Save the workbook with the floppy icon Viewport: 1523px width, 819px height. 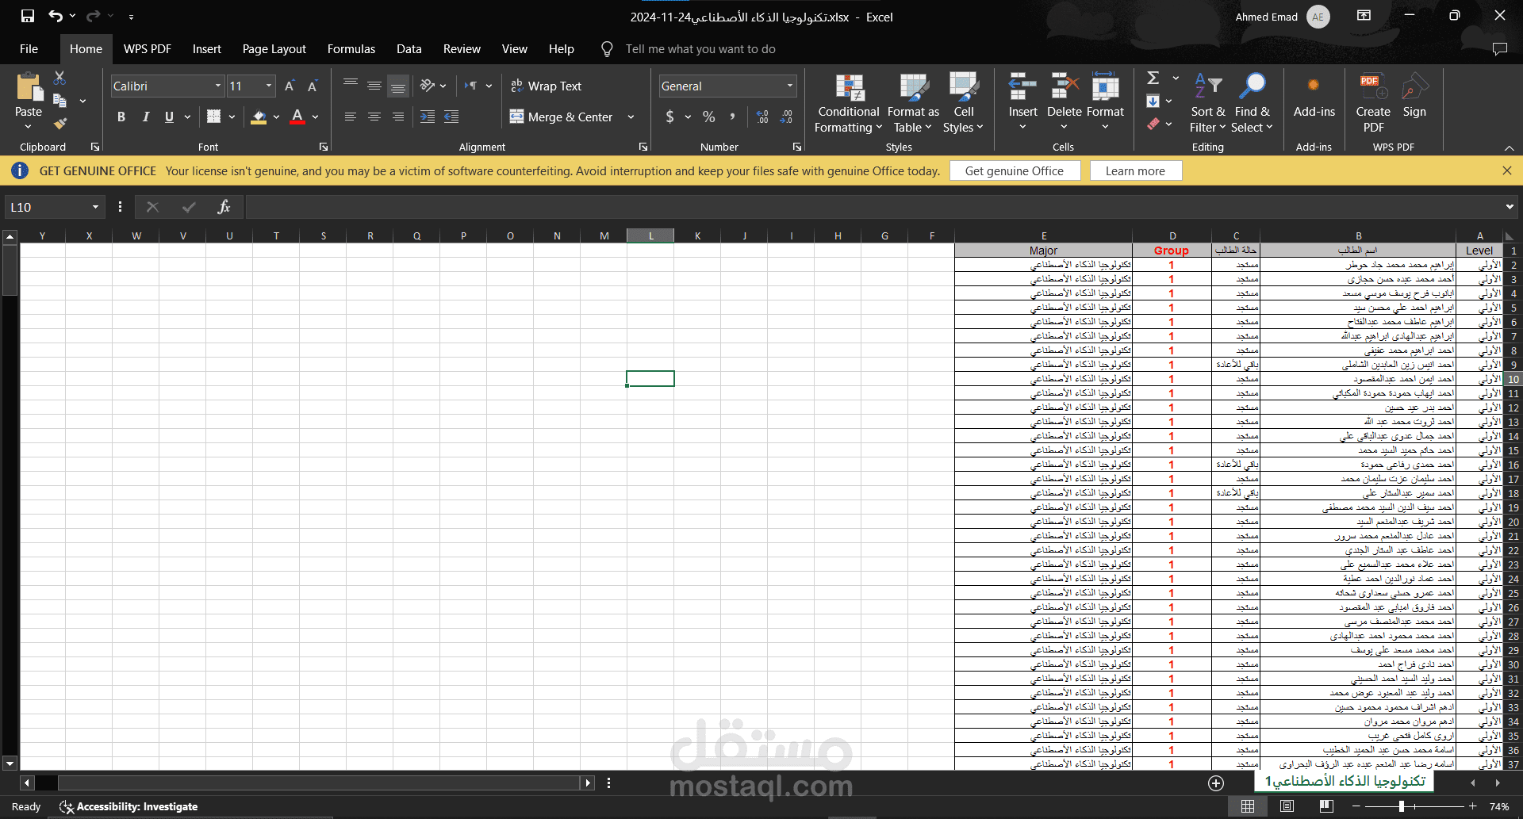[28, 16]
